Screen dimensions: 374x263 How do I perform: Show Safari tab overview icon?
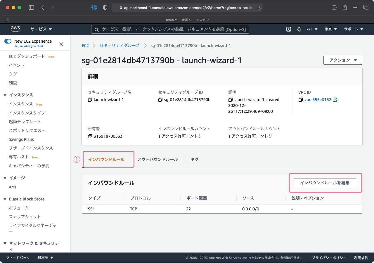366,8
